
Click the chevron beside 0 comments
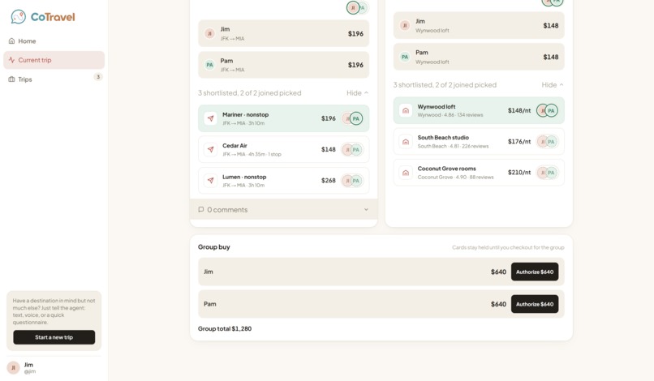tap(366, 209)
